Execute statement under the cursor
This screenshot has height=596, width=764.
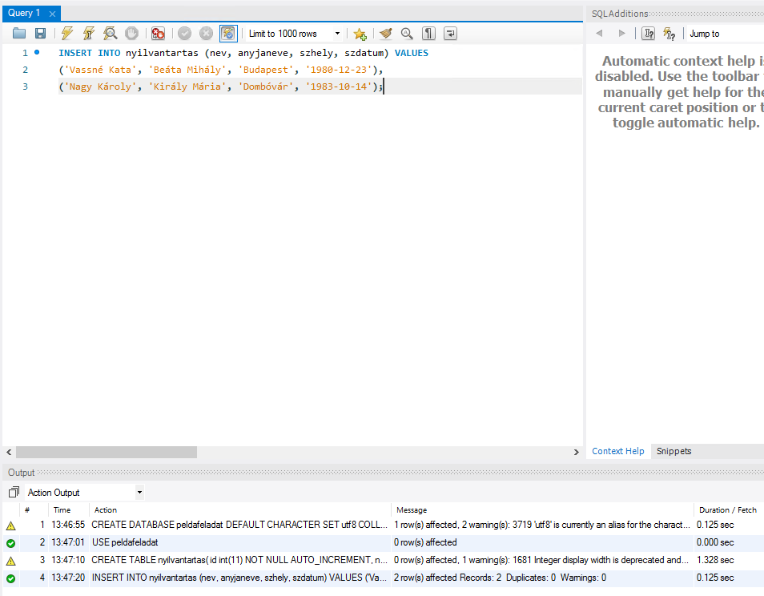pos(89,34)
